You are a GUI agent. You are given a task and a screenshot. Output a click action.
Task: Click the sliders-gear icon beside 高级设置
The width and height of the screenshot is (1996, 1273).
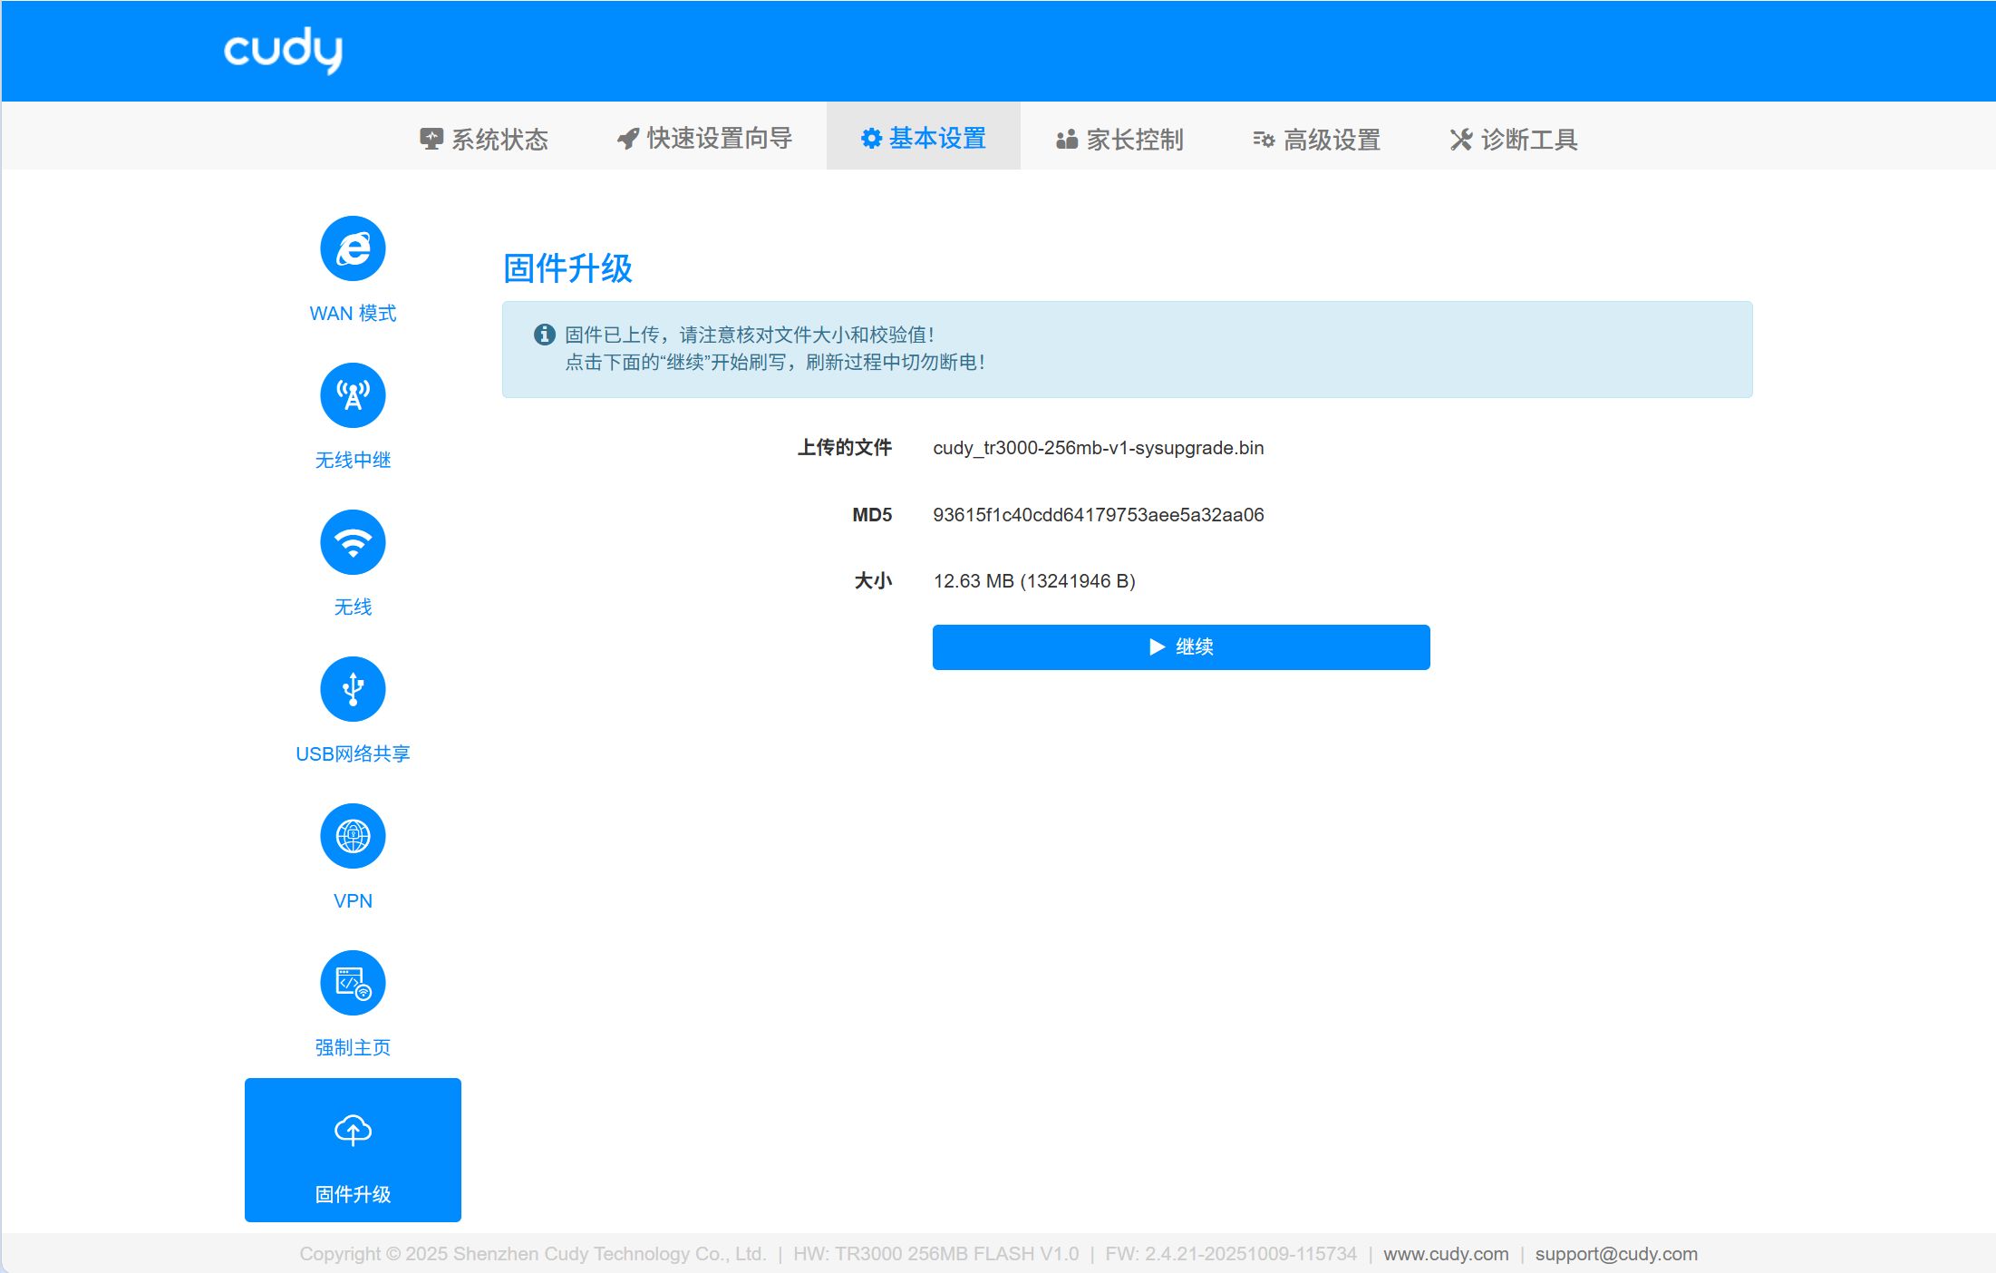click(1264, 139)
